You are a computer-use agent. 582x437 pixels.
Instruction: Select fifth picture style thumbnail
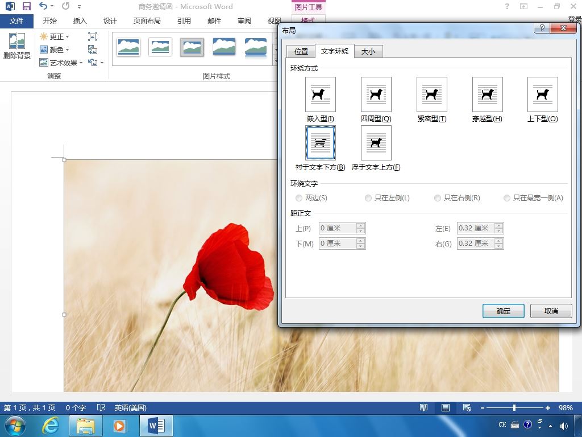coord(256,47)
